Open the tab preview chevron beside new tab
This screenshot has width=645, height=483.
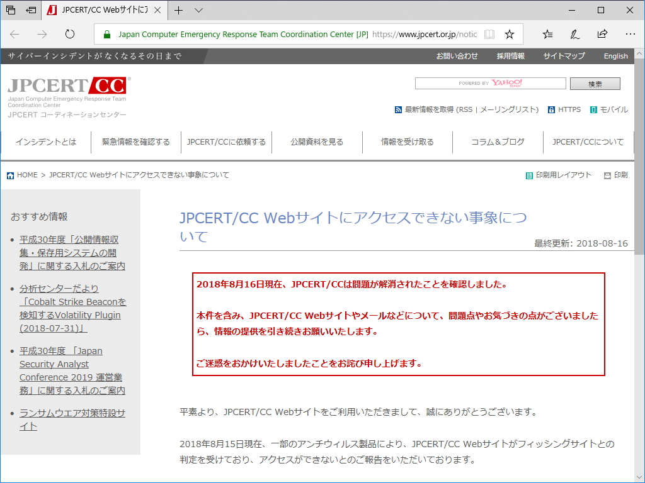point(199,11)
